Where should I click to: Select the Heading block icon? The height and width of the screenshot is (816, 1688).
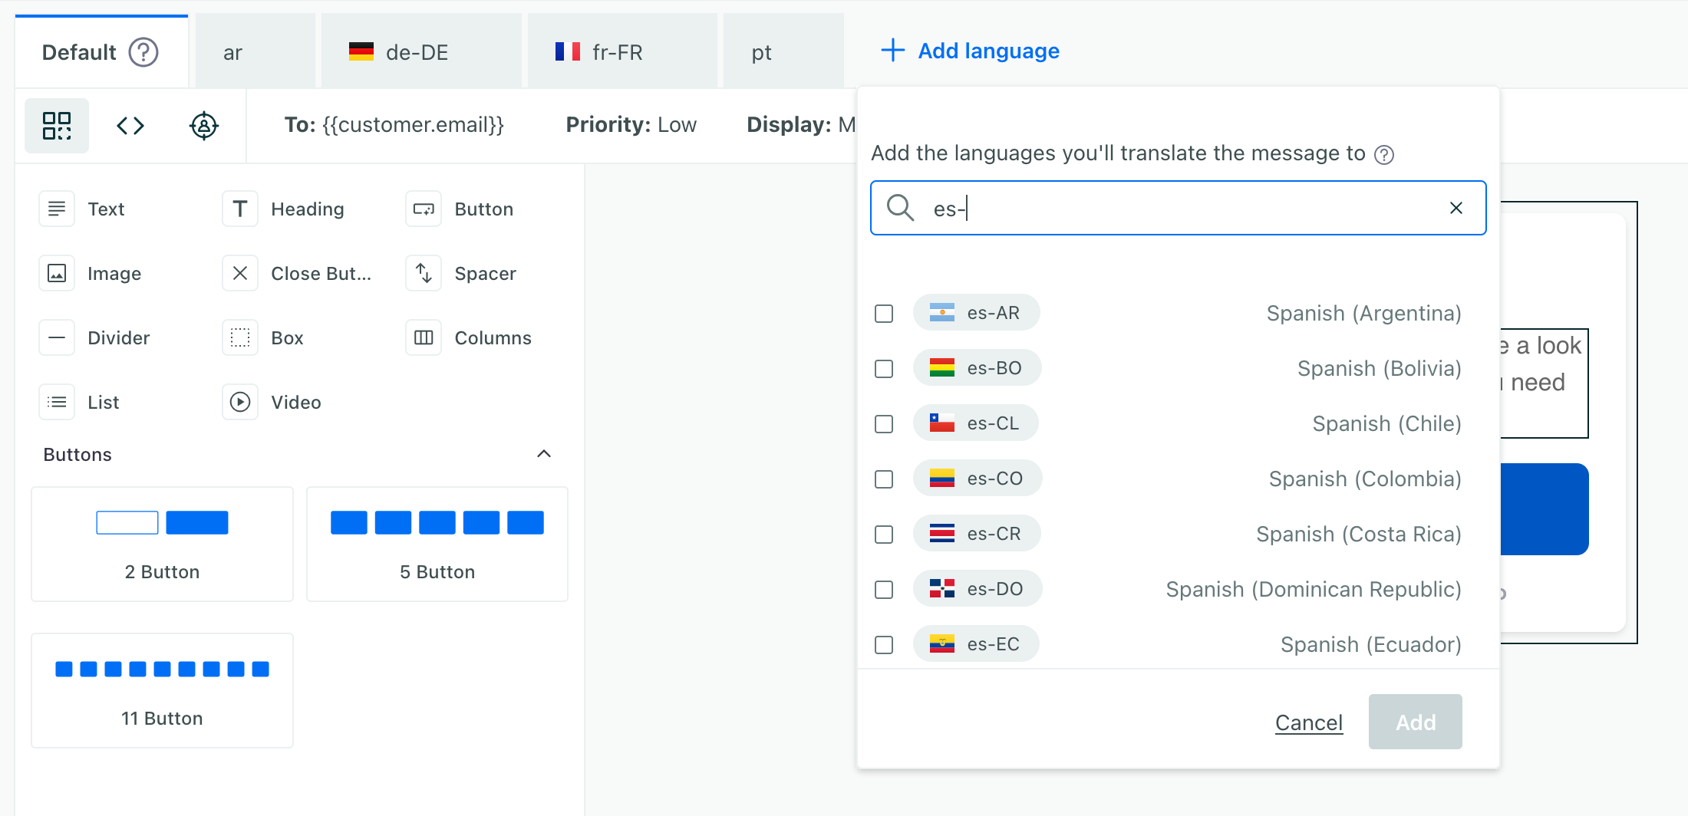tap(240, 209)
